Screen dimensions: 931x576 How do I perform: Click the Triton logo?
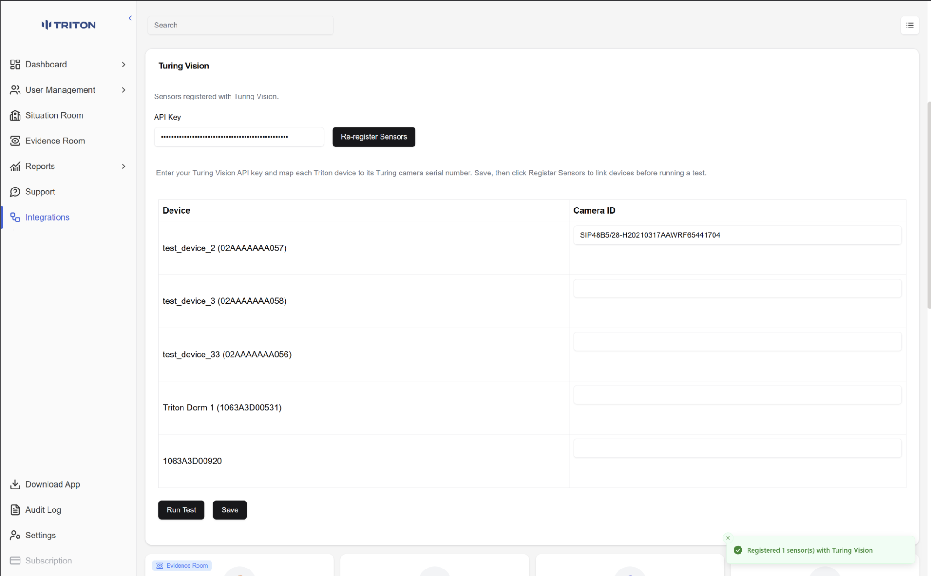click(68, 25)
